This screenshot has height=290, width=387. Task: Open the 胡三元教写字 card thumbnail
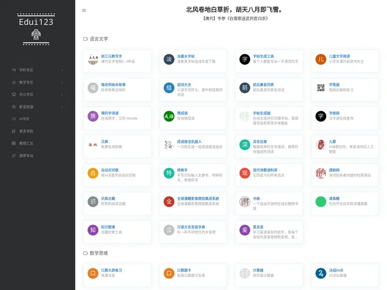93,60
